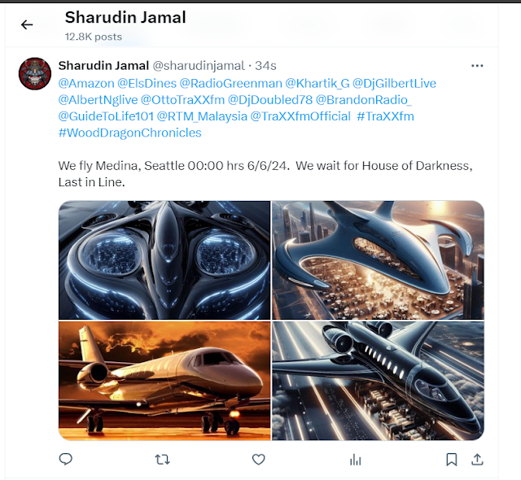The image size is (521, 480).
Task: Open the reply comment icon
Action: tap(65, 459)
